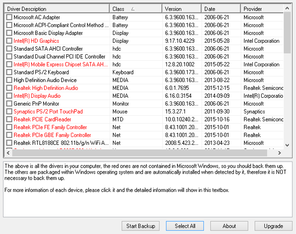Click the date 2013-04-23 cell
The image size is (296, 234).
(217, 143)
